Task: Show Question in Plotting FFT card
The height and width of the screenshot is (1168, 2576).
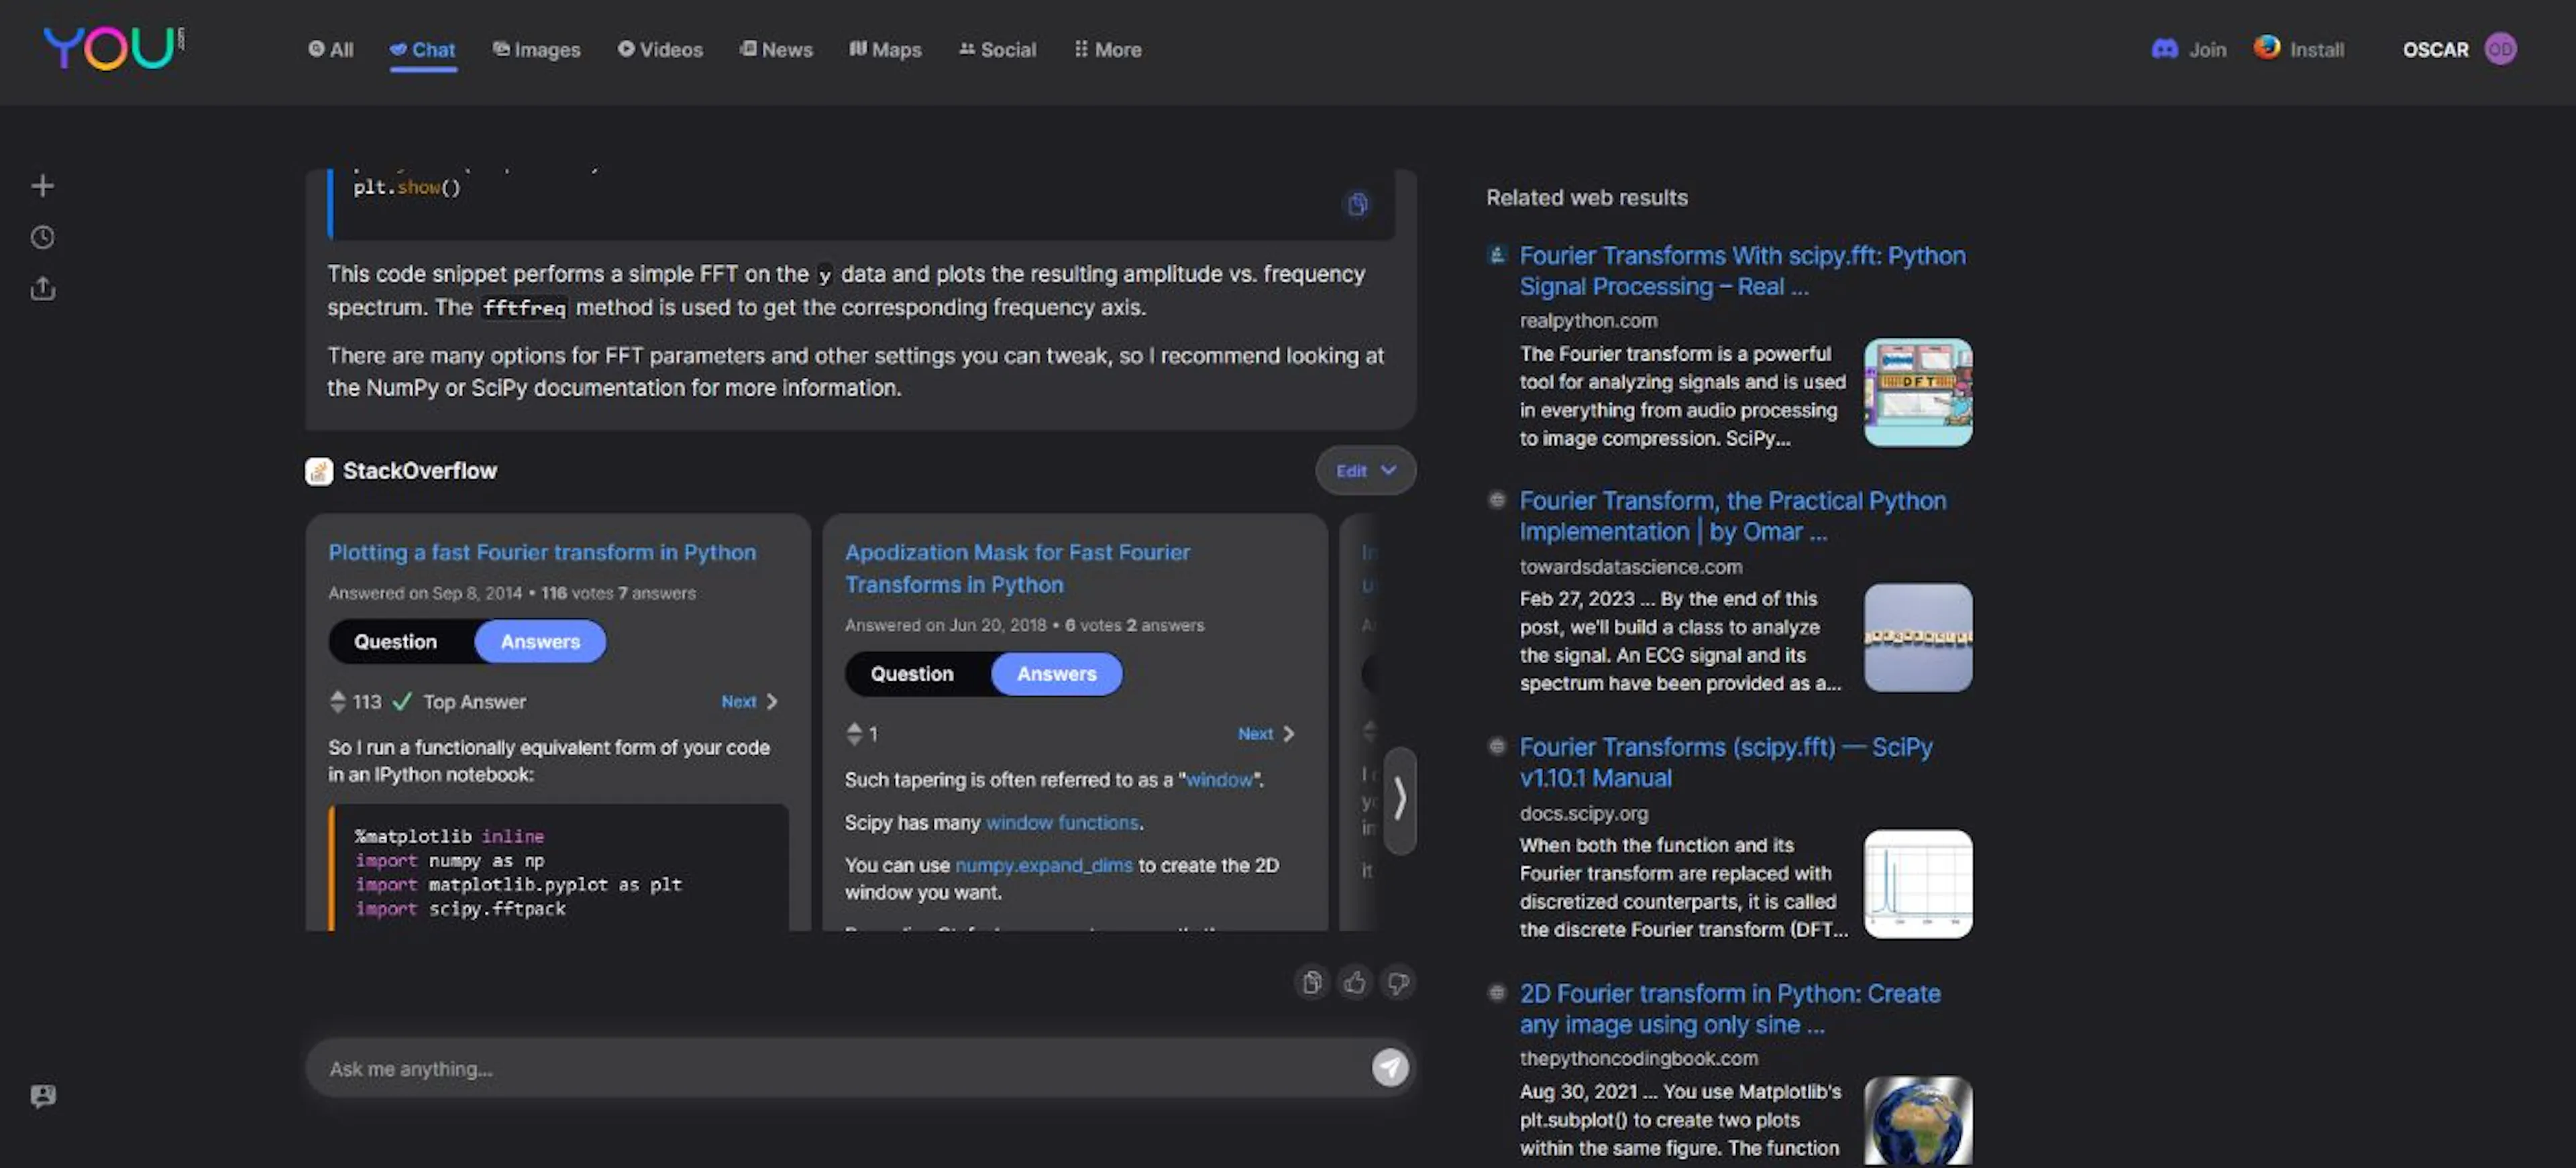Action: [395, 642]
